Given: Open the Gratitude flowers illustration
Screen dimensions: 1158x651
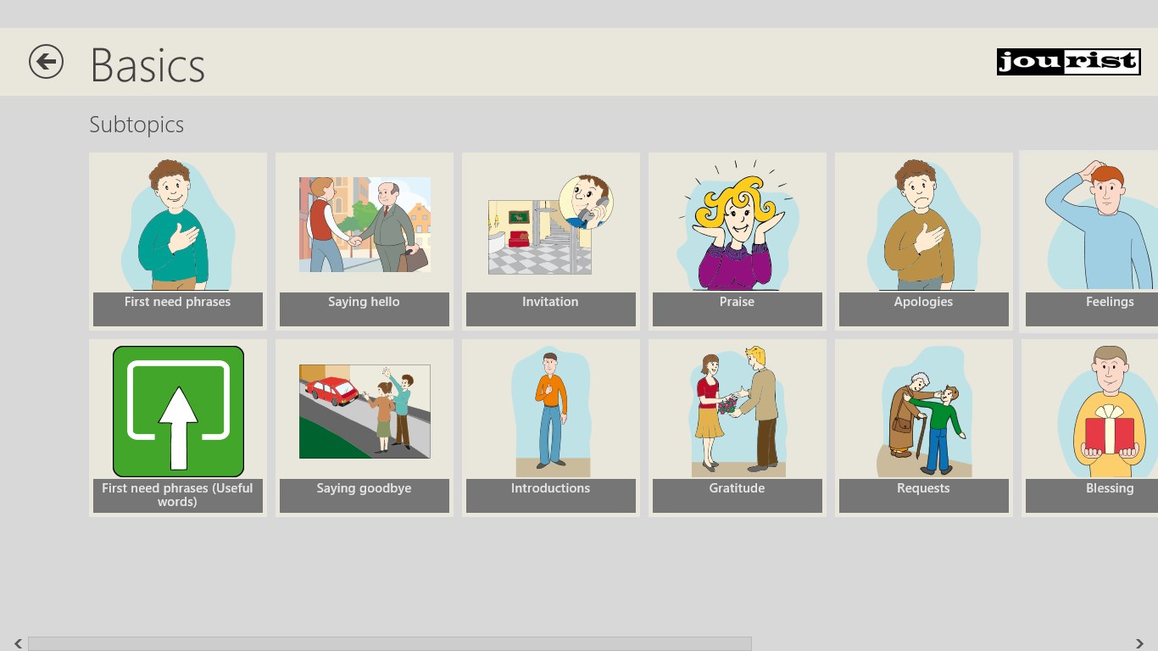Looking at the screenshot, I should [738, 411].
